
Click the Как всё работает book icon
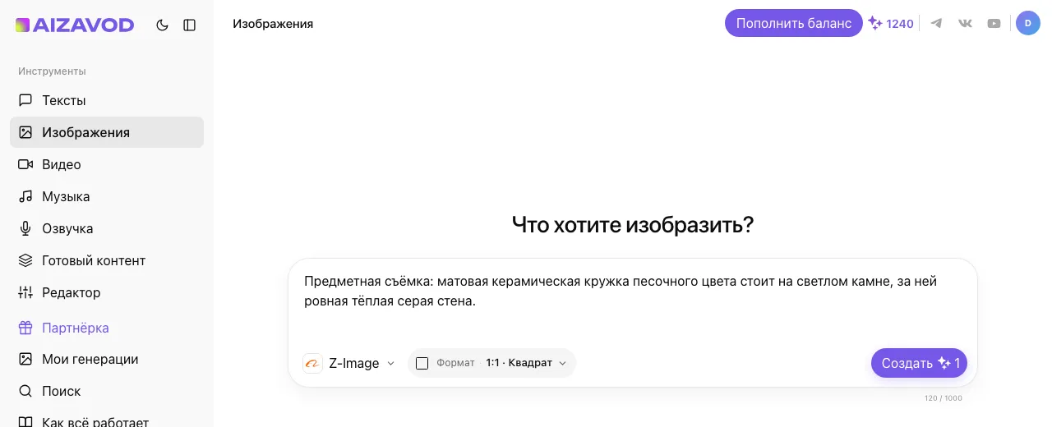(x=25, y=422)
